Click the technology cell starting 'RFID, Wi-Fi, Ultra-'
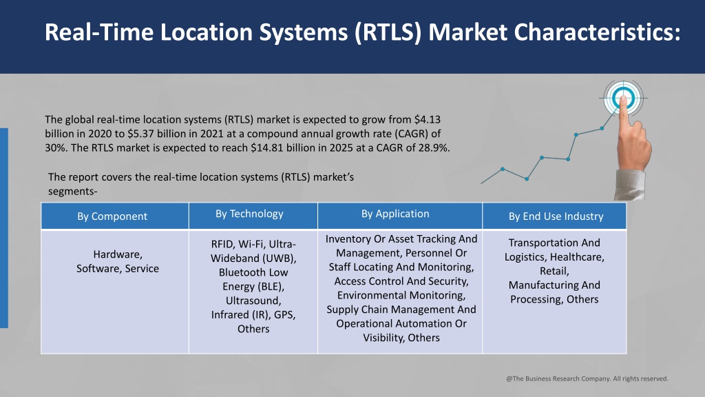The height and width of the screenshot is (397, 705). click(253, 292)
